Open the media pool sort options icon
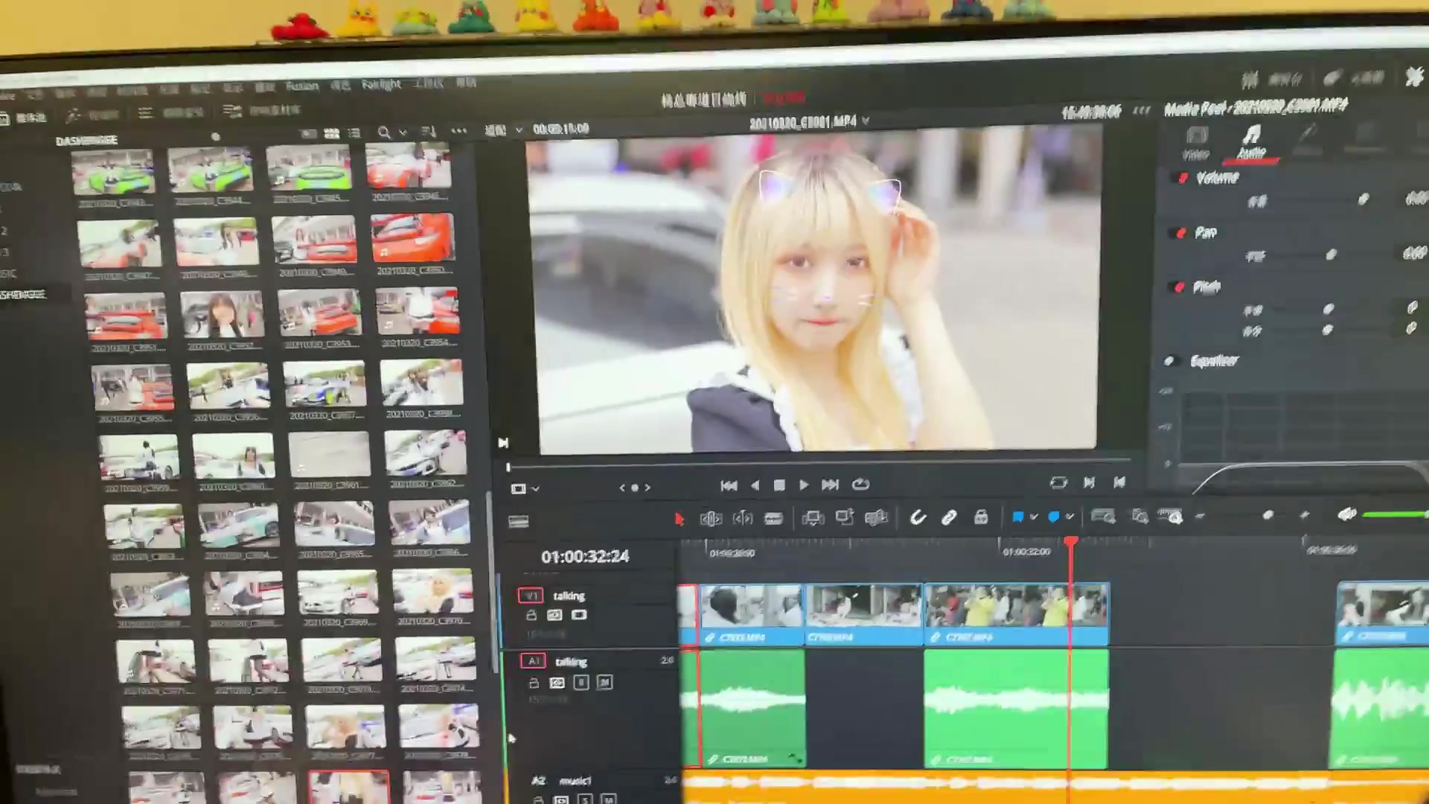This screenshot has height=804, width=1429. (x=428, y=132)
